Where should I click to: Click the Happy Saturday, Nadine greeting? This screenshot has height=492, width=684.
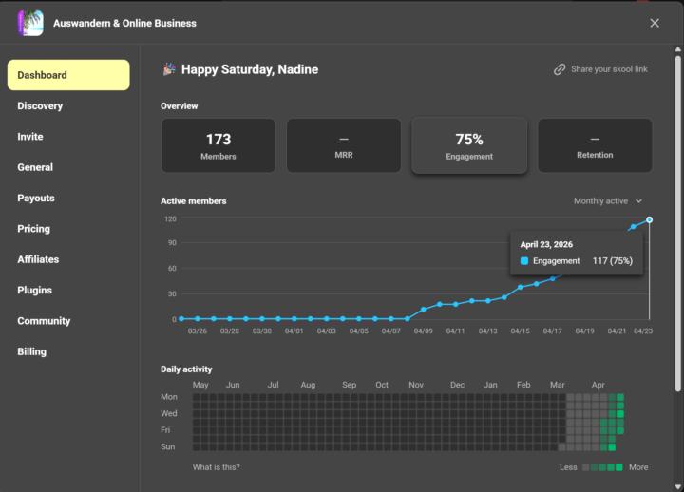(x=250, y=69)
